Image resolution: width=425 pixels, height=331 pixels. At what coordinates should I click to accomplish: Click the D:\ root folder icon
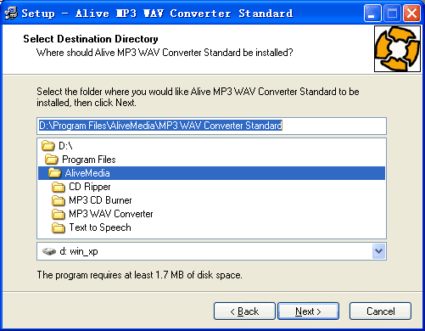coord(48,146)
